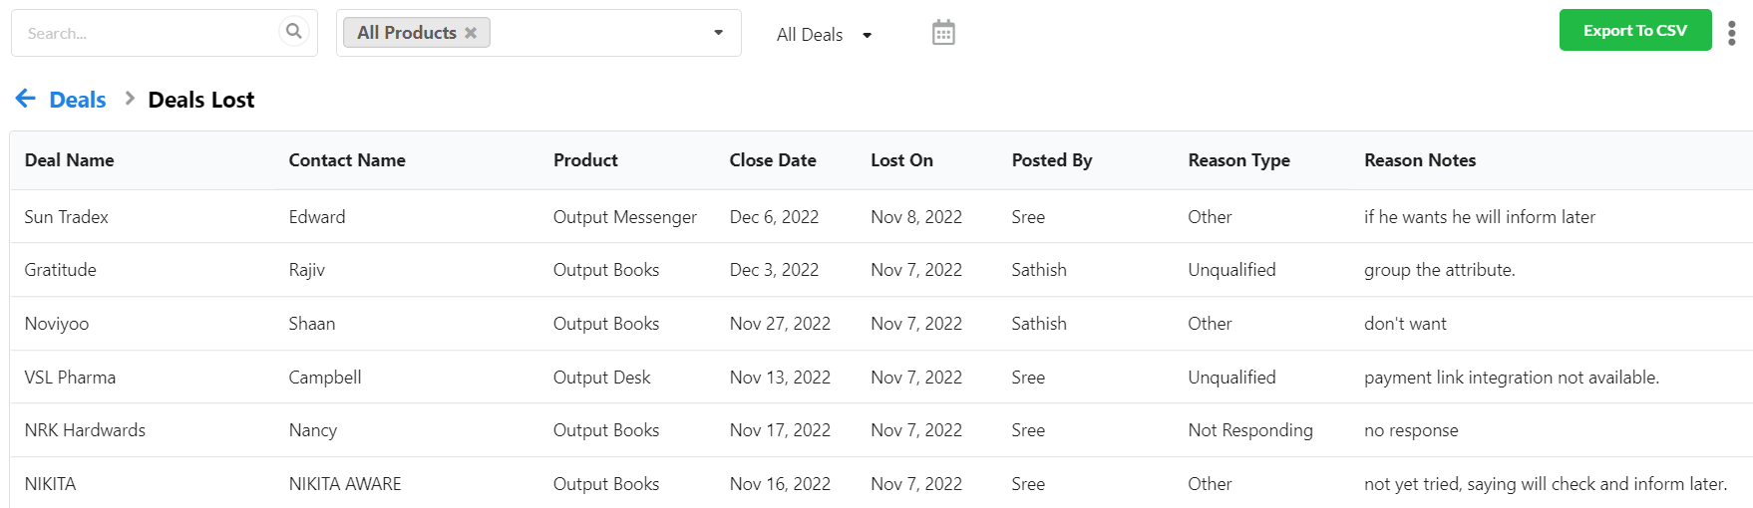Screen dimensions: 1753x508
Task: Remove the All Products filter tag
Action: click(x=471, y=33)
